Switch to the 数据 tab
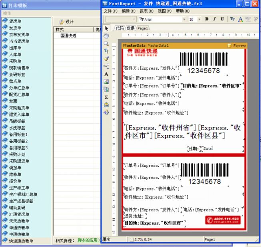The height and width of the screenshot is (247, 261). [130, 28]
